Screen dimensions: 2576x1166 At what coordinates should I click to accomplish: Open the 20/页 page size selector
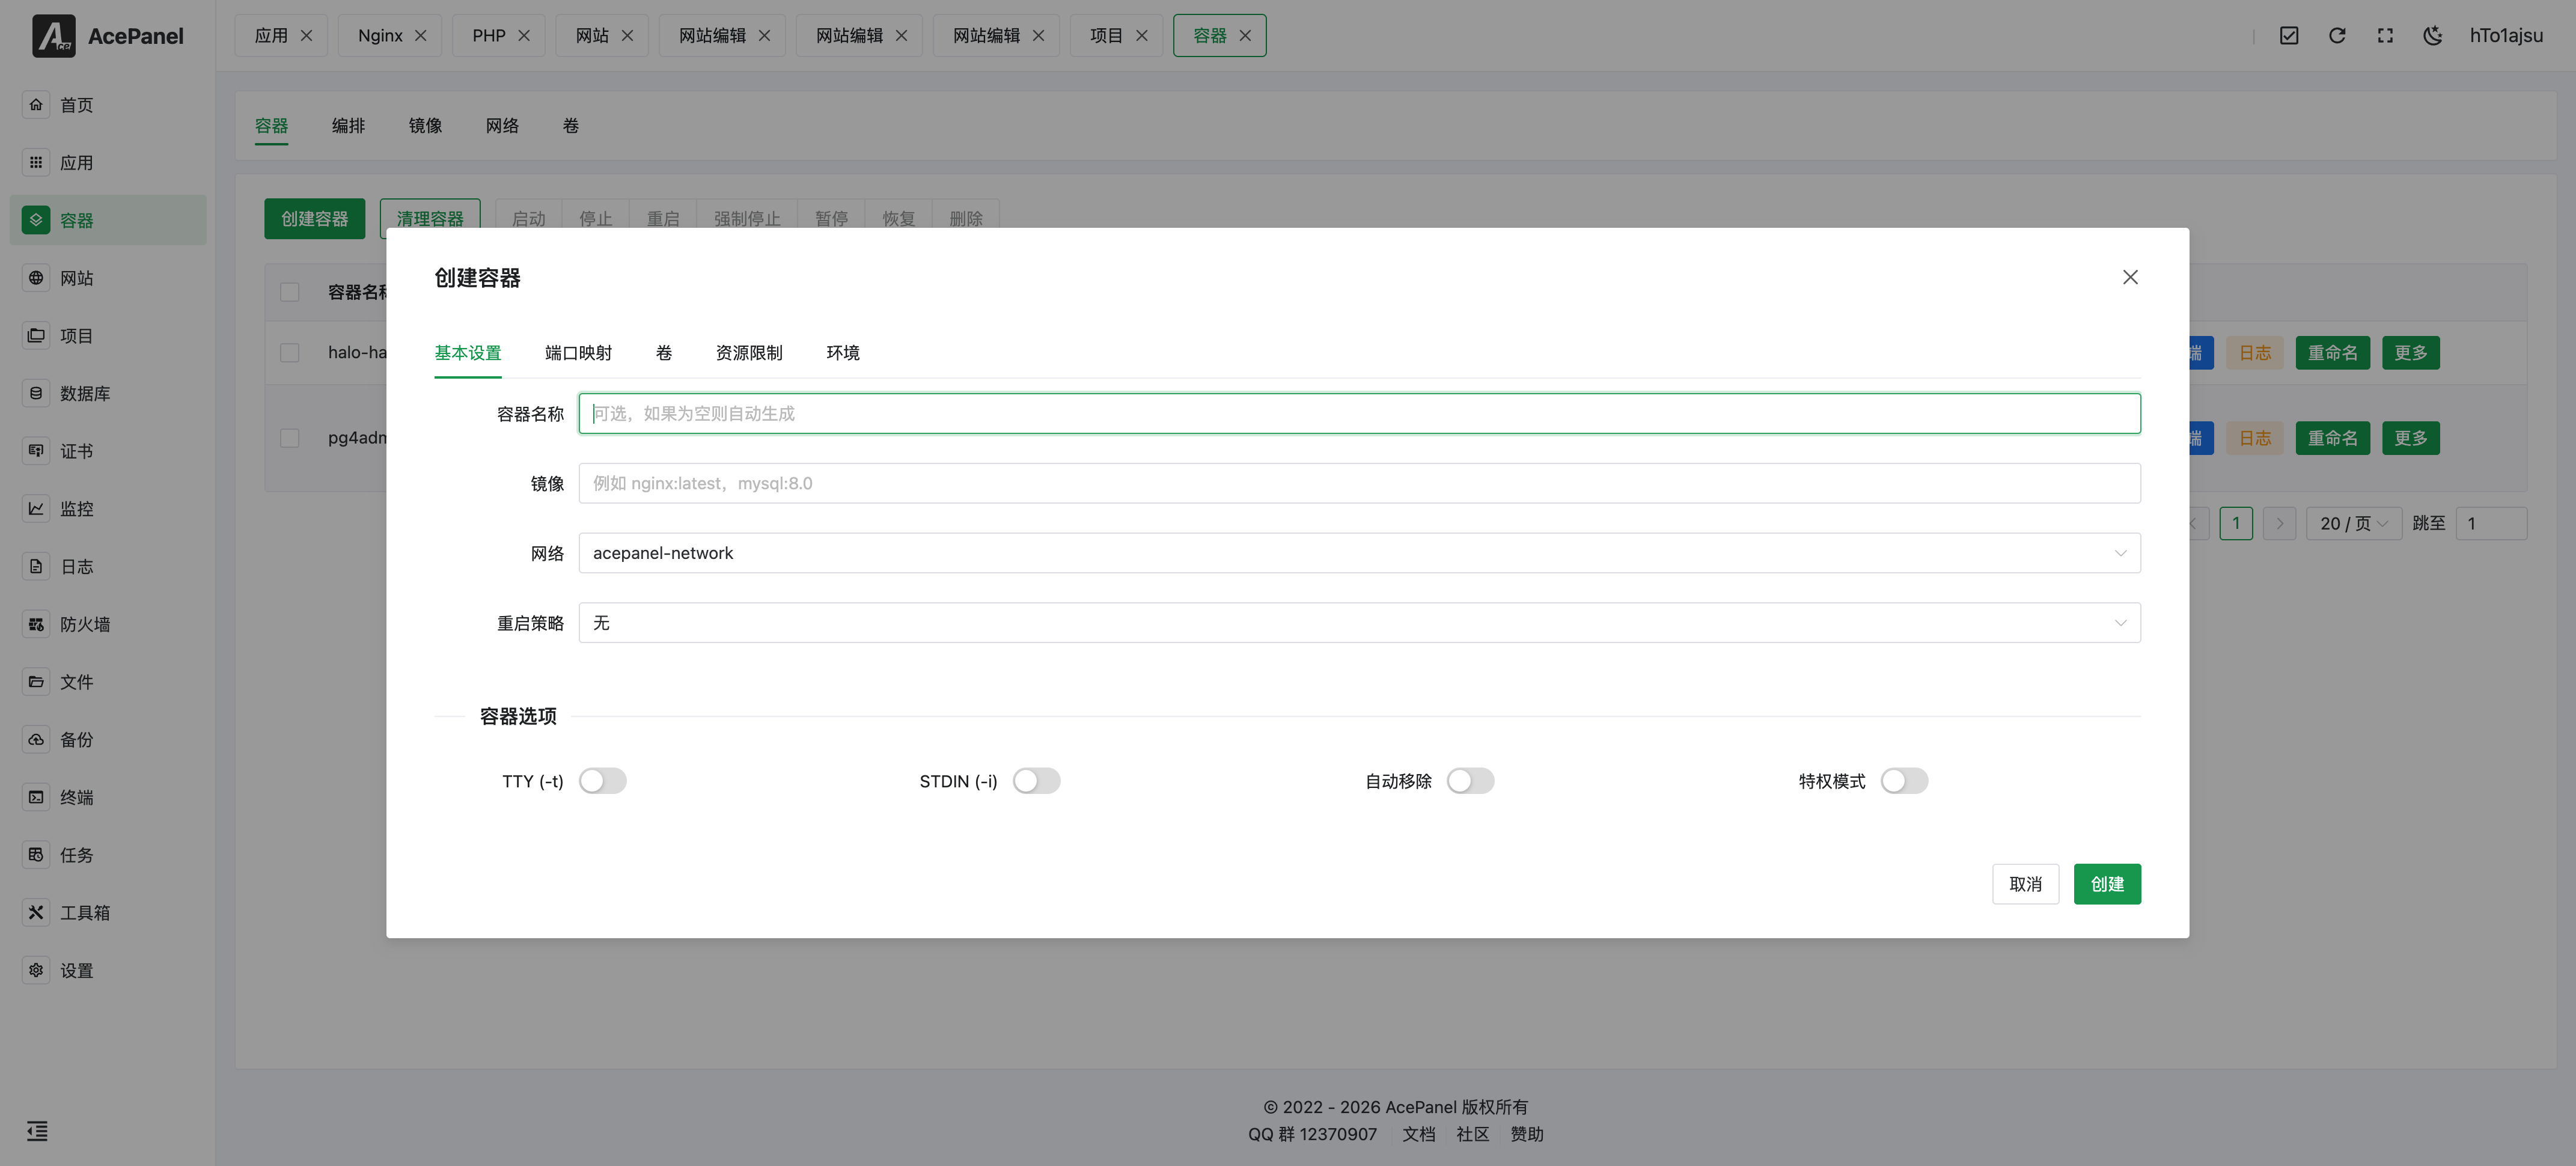2353,522
